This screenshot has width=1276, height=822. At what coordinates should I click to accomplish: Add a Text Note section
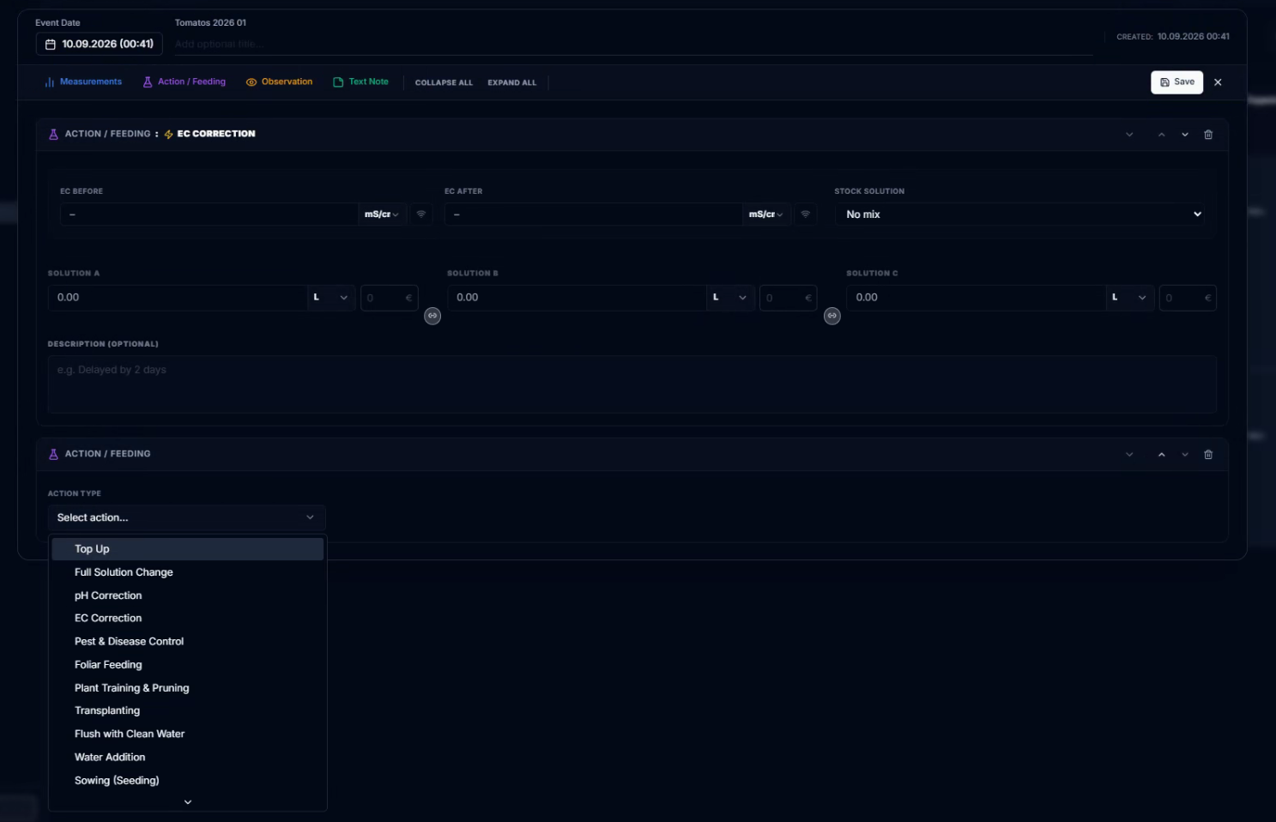point(361,82)
